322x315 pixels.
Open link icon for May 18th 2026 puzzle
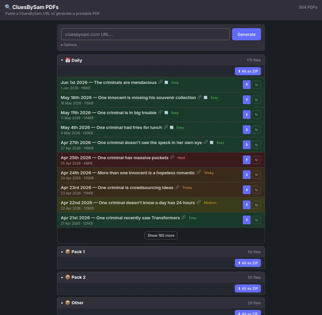pos(200,97)
